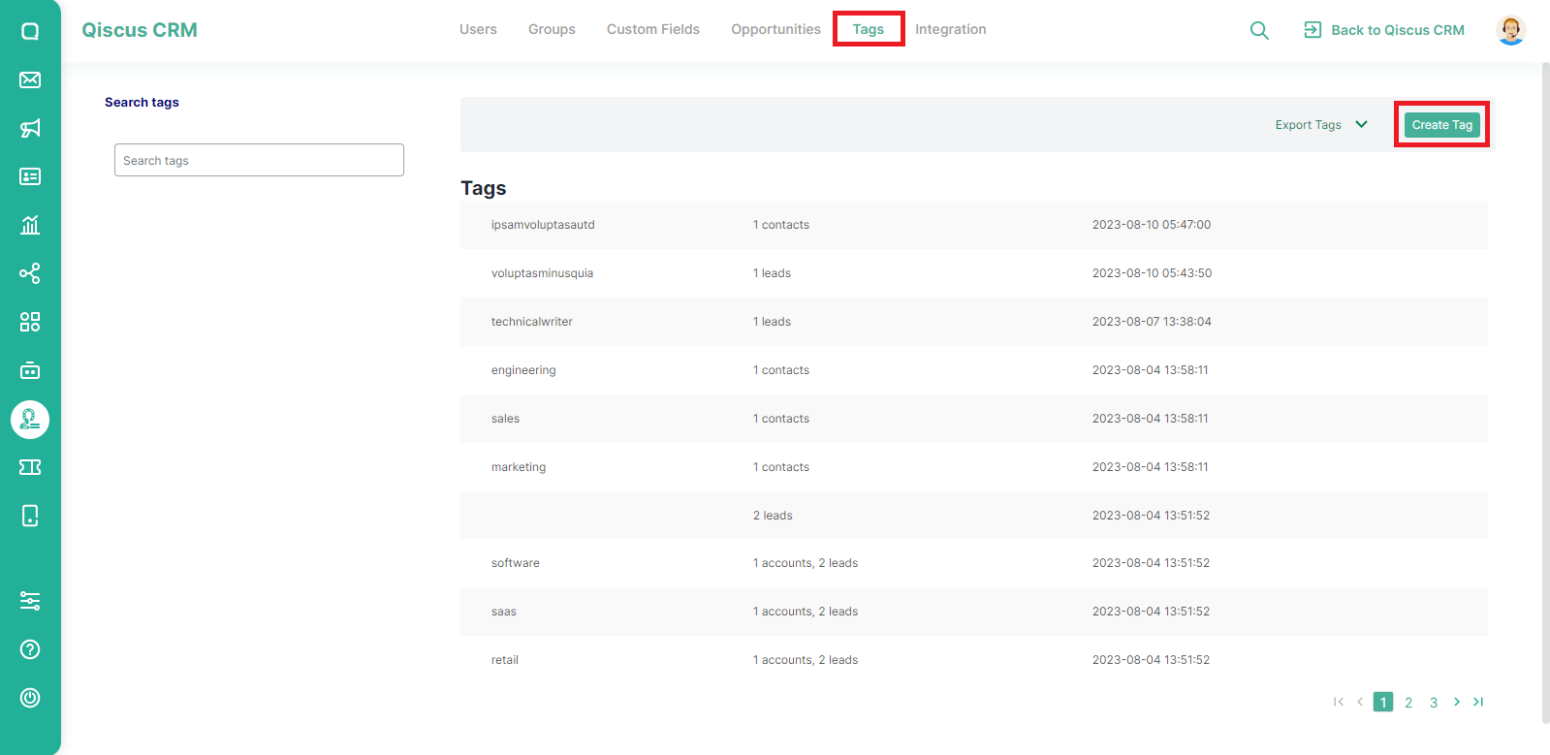The width and height of the screenshot is (1550, 755).
Task: Open the contact card icon in sidebar
Action: click(x=30, y=176)
